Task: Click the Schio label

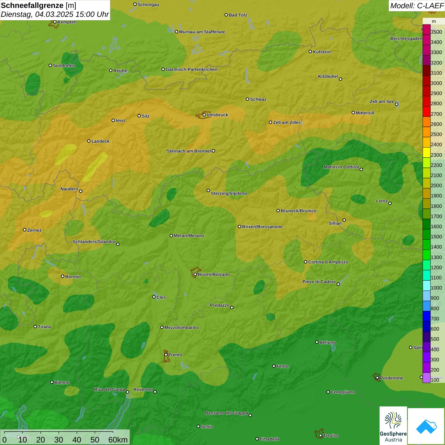Action: pos(207,427)
